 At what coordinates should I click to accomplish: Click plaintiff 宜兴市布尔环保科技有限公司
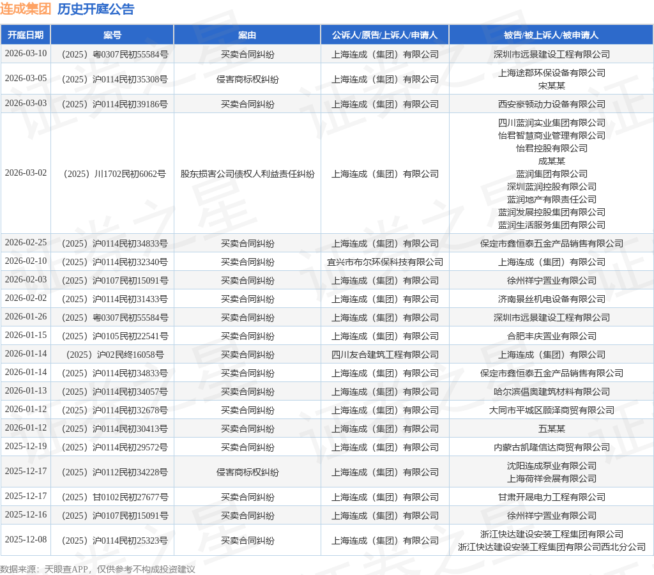coord(384,262)
